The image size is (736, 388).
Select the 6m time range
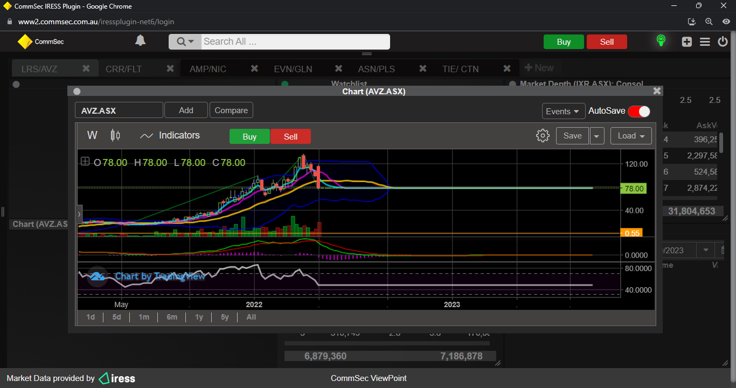[172, 317]
